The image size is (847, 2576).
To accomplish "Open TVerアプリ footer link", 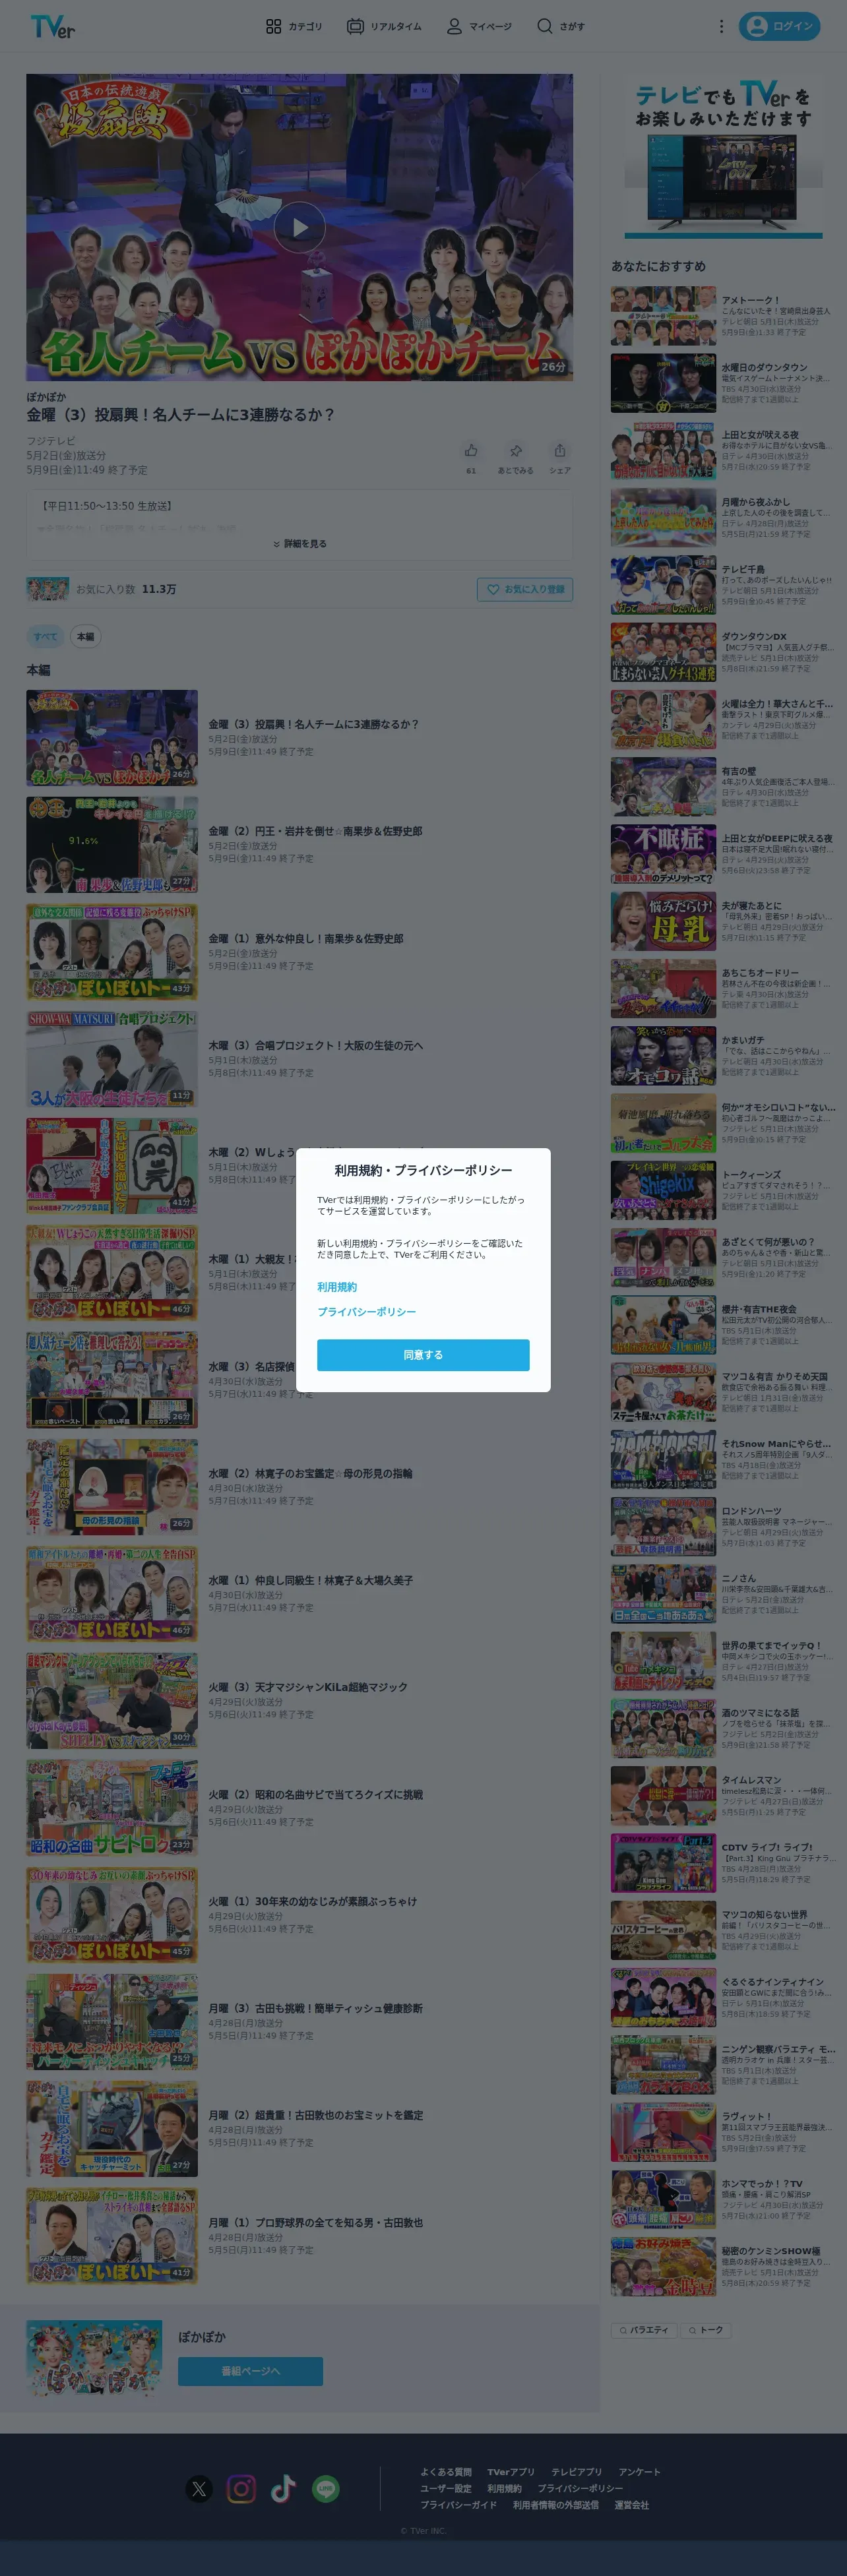I will click(x=511, y=2472).
